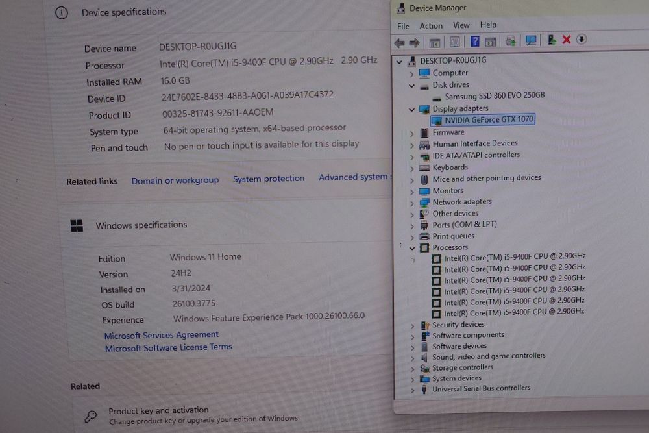Open the Advanced system settings link
The image size is (649, 433).
(355, 177)
